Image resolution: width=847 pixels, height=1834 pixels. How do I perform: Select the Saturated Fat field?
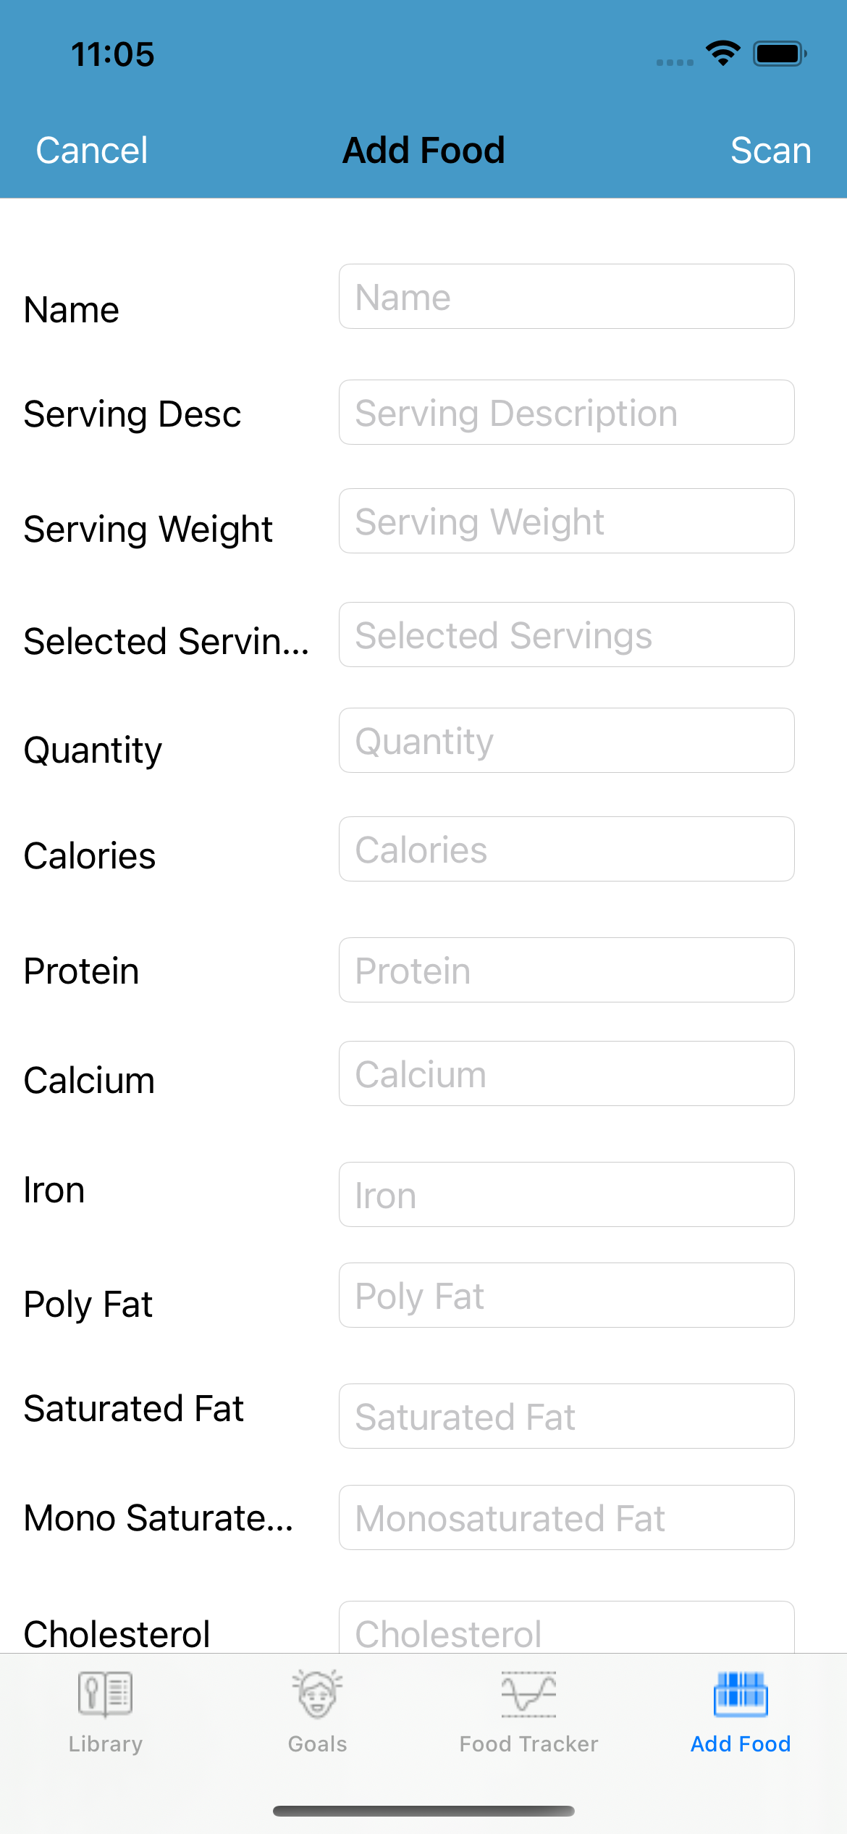pos(566,1417)
